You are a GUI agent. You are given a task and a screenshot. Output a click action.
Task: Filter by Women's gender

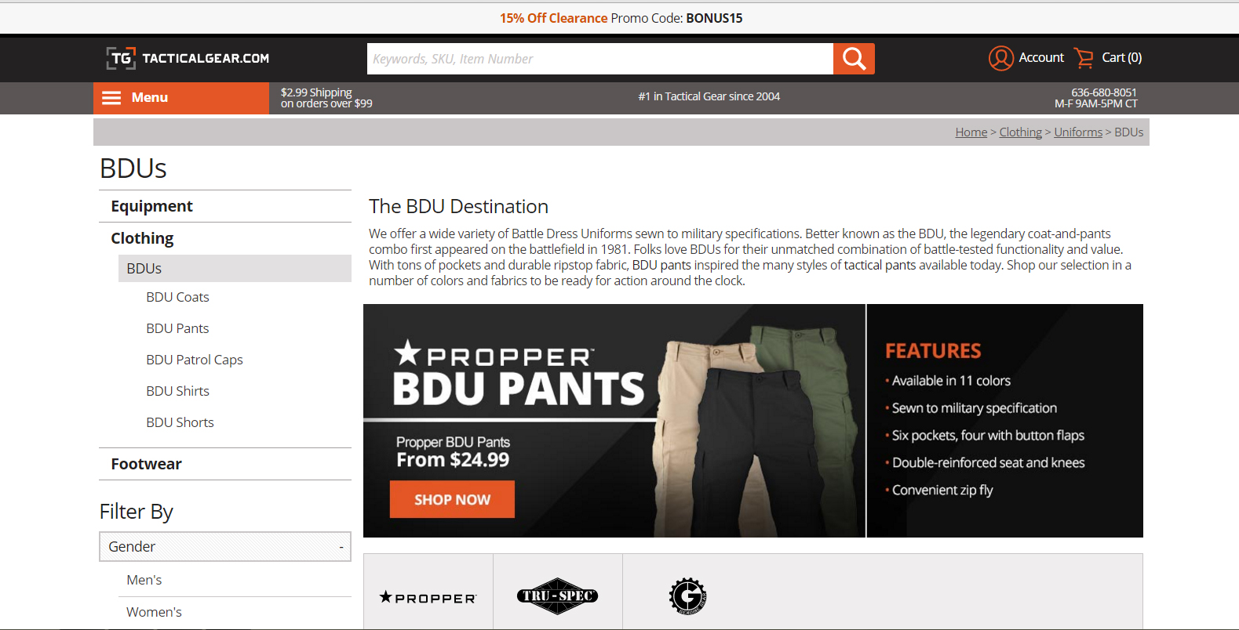tap(154, 612)
